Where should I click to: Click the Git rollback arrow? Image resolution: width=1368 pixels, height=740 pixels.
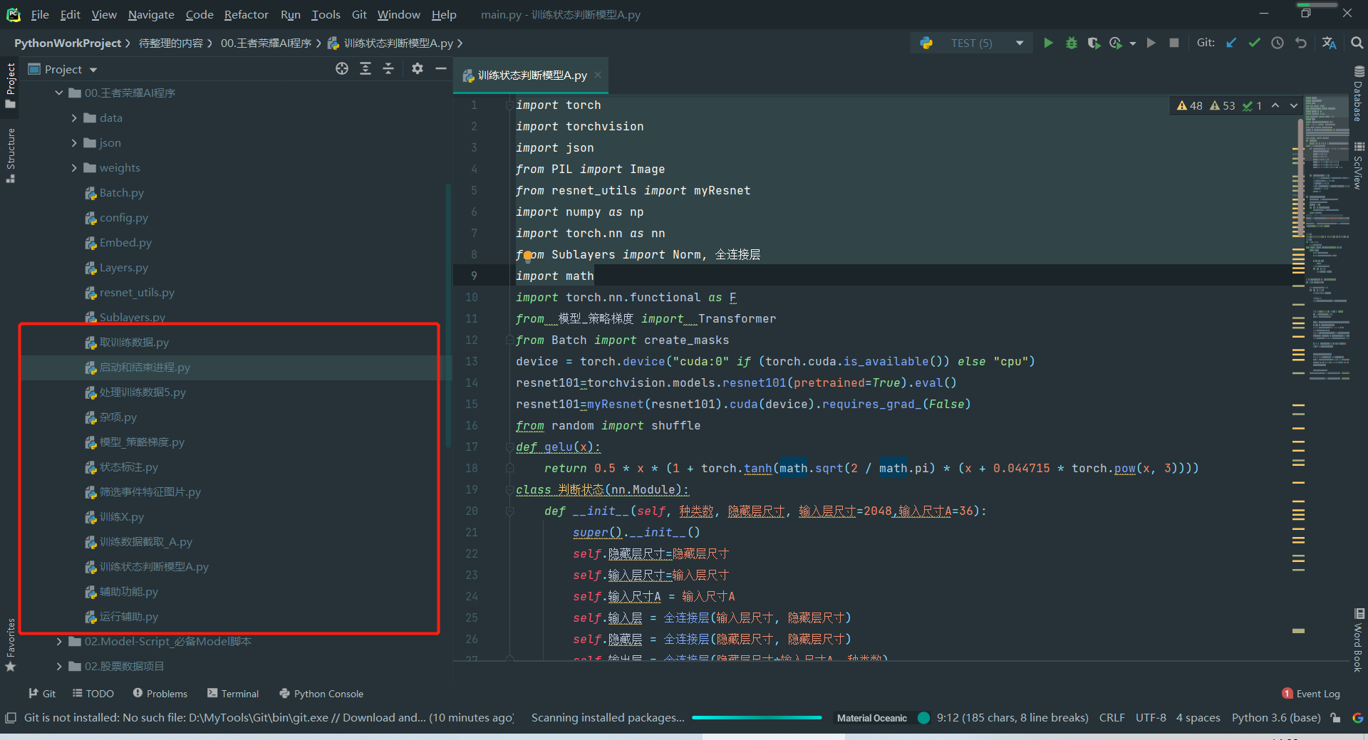pyautogui.click(x=1301, y=43)
